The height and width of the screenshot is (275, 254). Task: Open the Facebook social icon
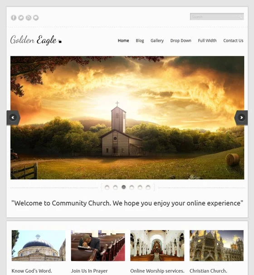coord(14,18)
